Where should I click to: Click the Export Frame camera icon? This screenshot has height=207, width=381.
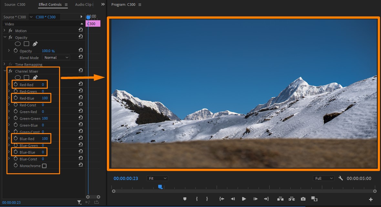tap(303, 199)
